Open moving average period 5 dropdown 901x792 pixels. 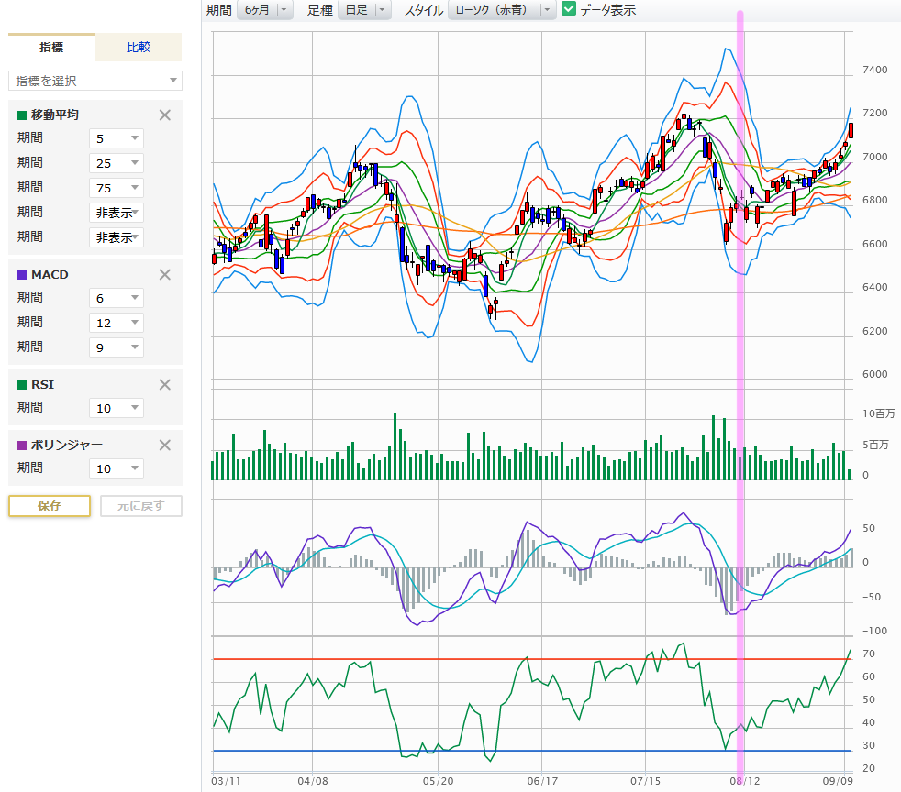[x=117, y=138]
